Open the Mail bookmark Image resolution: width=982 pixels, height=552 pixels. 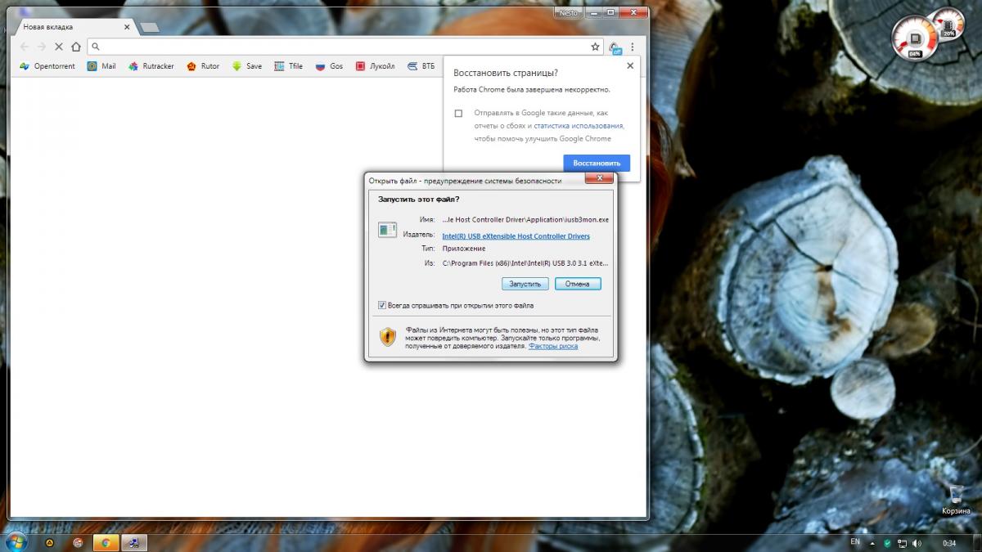[101, 66]
